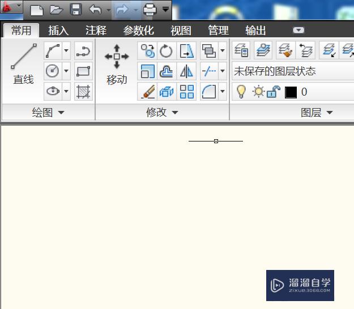Expand the 绘图 panel
The height and width of the screenshot is (309, 354).
48,112
